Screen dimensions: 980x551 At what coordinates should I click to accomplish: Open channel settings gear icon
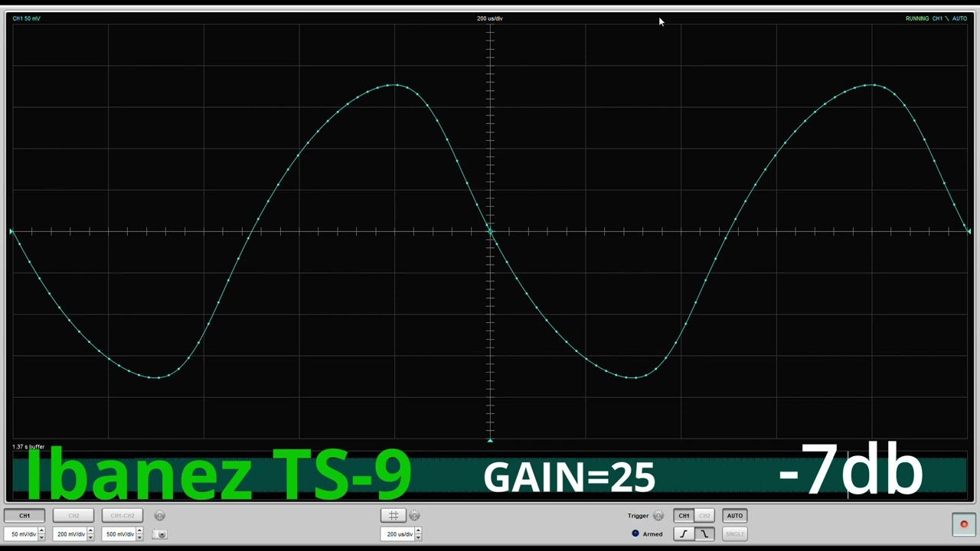(x=160, y=516)
